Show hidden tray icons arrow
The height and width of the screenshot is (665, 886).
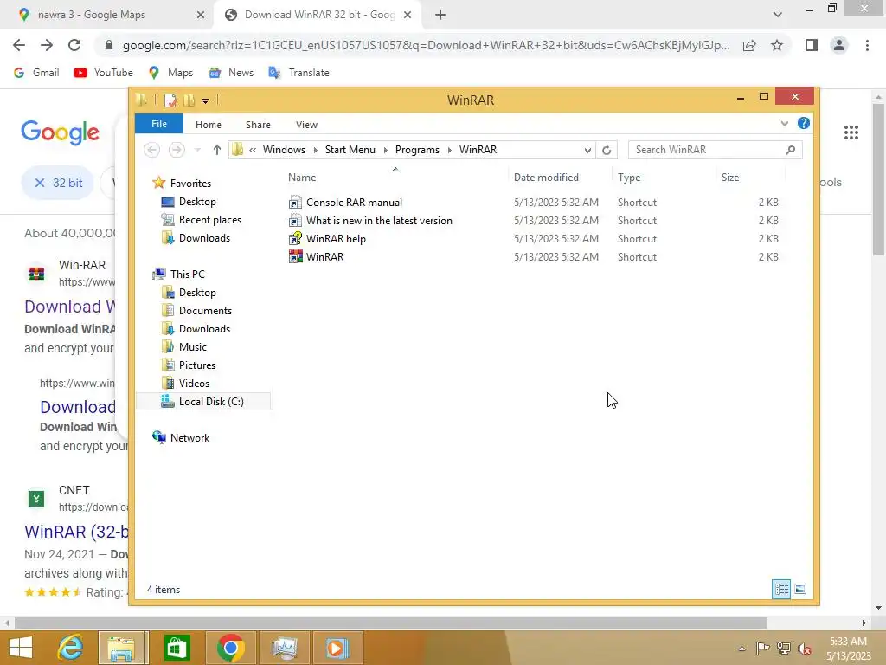[742, 649]
